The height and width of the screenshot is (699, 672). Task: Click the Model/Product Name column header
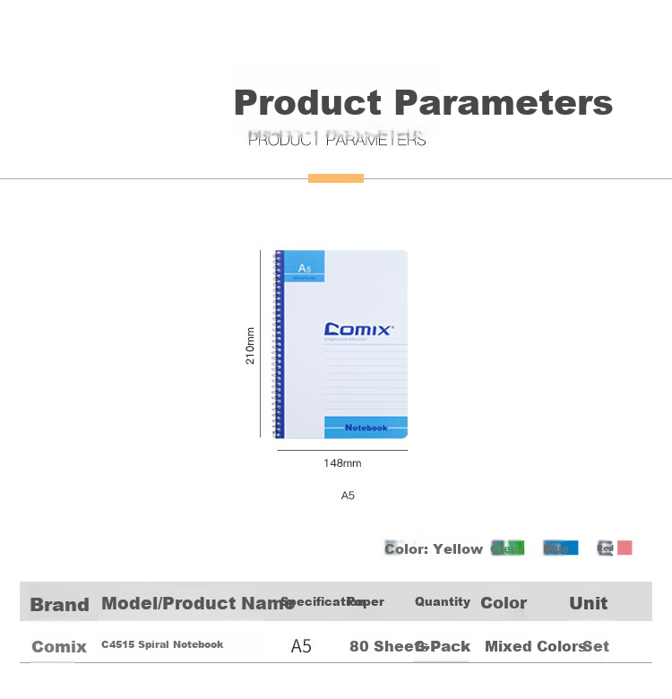(197, 603)
